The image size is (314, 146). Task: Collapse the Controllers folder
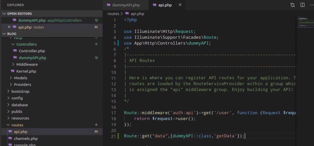[51, 44]
